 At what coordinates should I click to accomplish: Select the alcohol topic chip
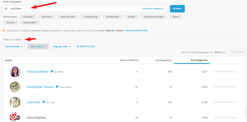click(131, 17)
